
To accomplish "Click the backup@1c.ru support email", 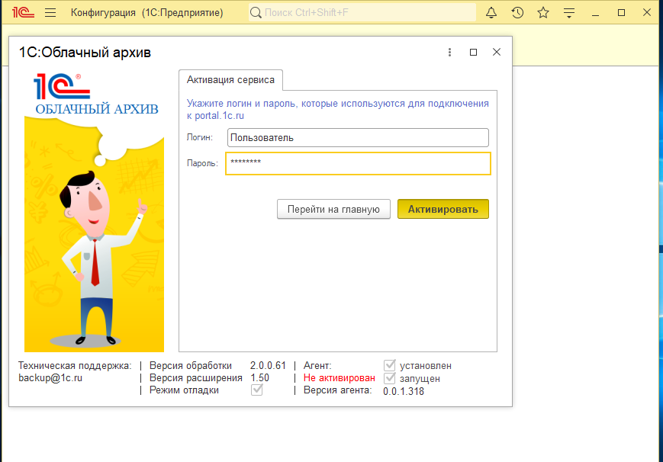I will point(50,378).
